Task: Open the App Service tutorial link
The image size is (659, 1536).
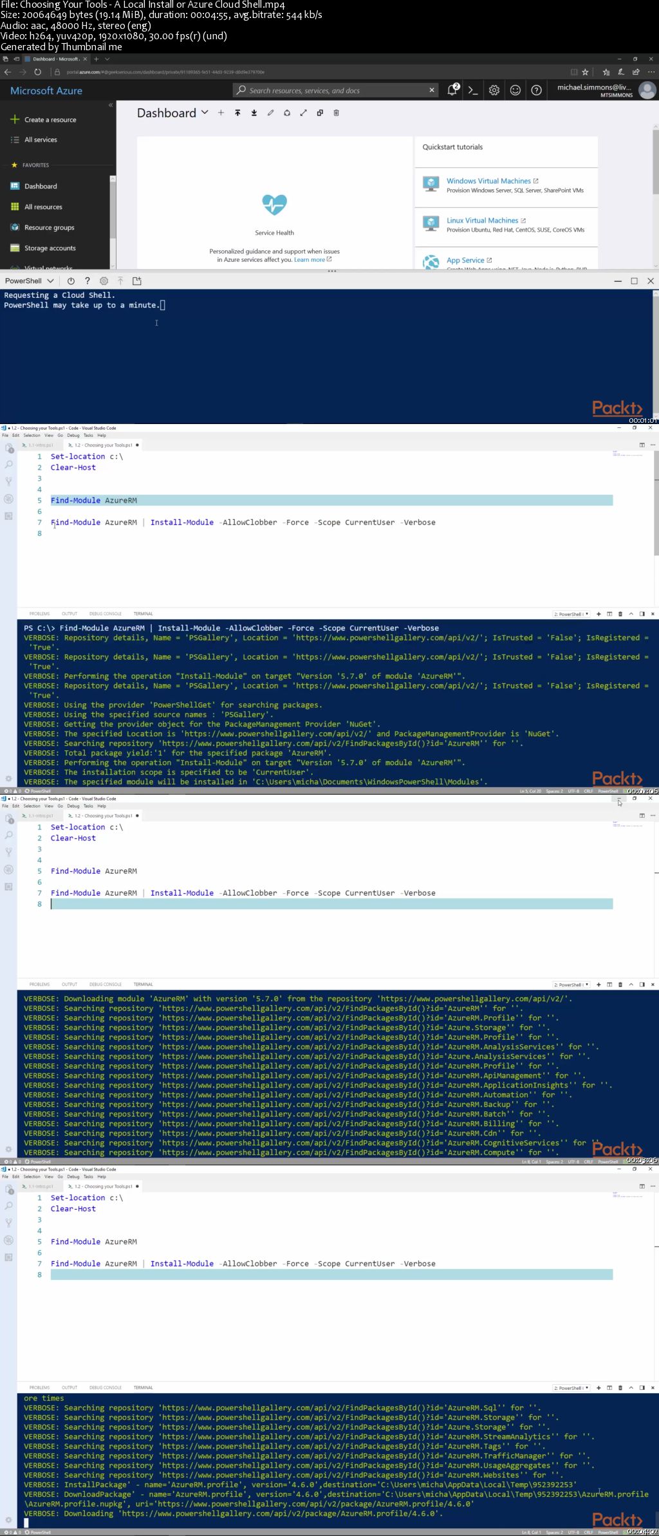Action: 465,260
